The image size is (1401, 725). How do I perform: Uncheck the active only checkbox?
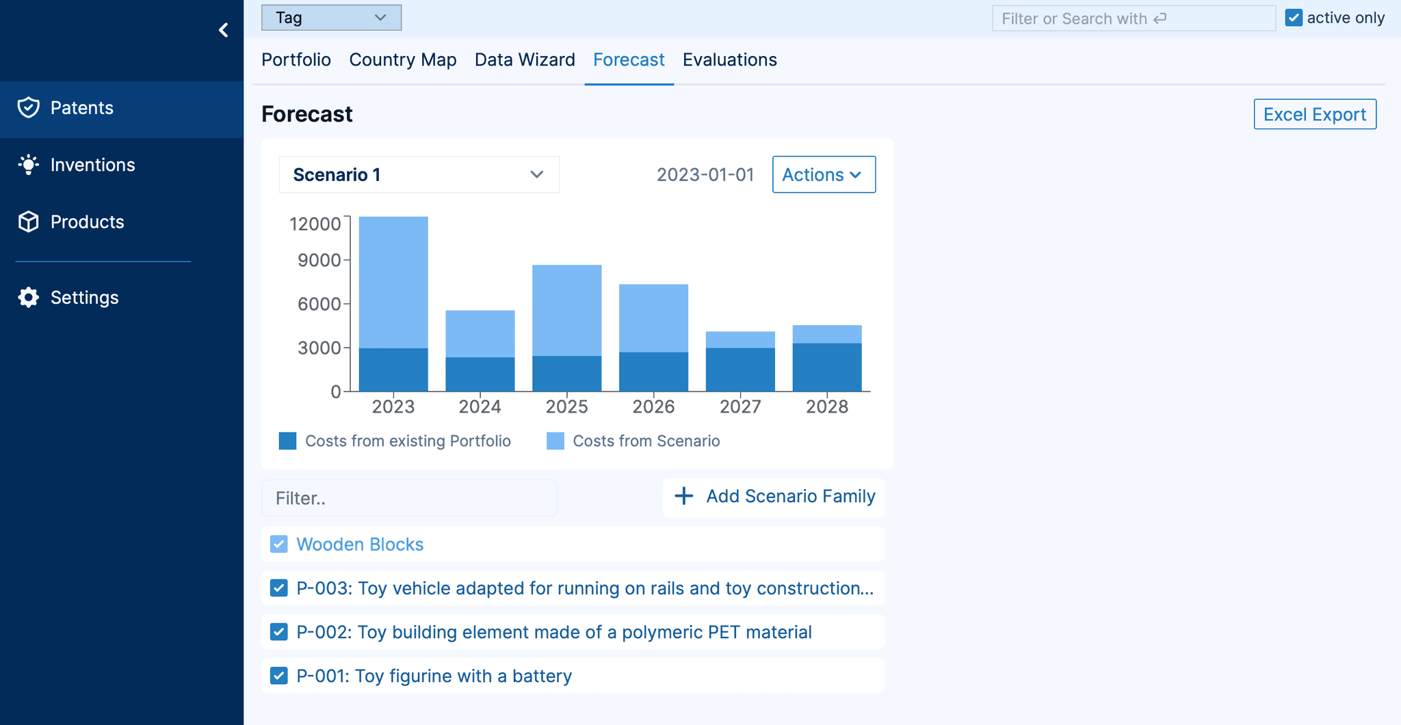(1293, 18)
